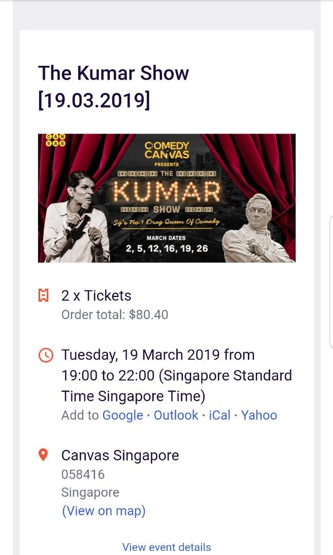Open View on map link
This screenshot has height=555, width=333.
(103, 510)
